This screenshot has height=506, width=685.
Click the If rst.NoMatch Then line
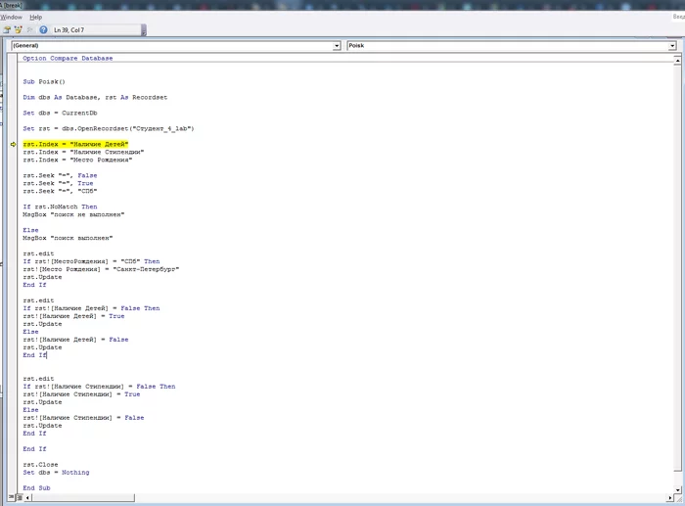(61, 207)
